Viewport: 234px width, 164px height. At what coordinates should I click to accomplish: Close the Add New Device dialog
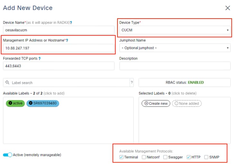pyautogui.click(x=228, y=8)
